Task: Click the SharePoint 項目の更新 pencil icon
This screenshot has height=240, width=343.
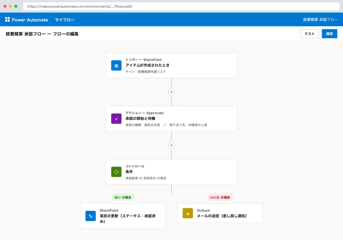Action: (91, 216)
